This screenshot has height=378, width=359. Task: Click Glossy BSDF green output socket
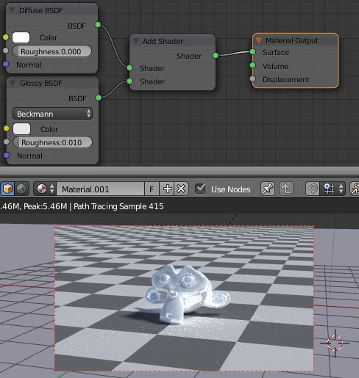[99, 98]
